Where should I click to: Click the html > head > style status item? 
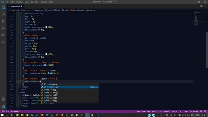click(144, 111)
